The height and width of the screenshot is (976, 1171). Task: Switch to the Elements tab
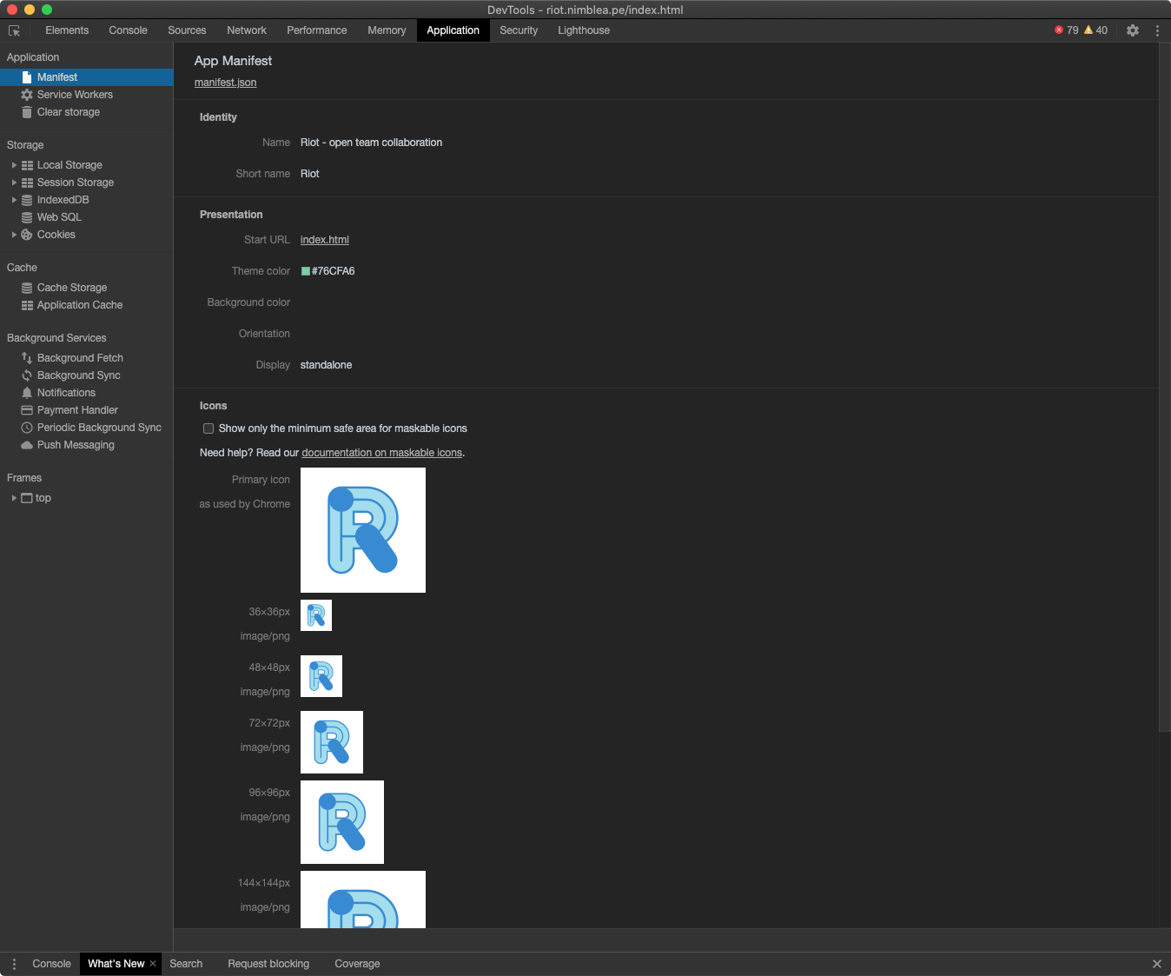click(x=67, y=30)
